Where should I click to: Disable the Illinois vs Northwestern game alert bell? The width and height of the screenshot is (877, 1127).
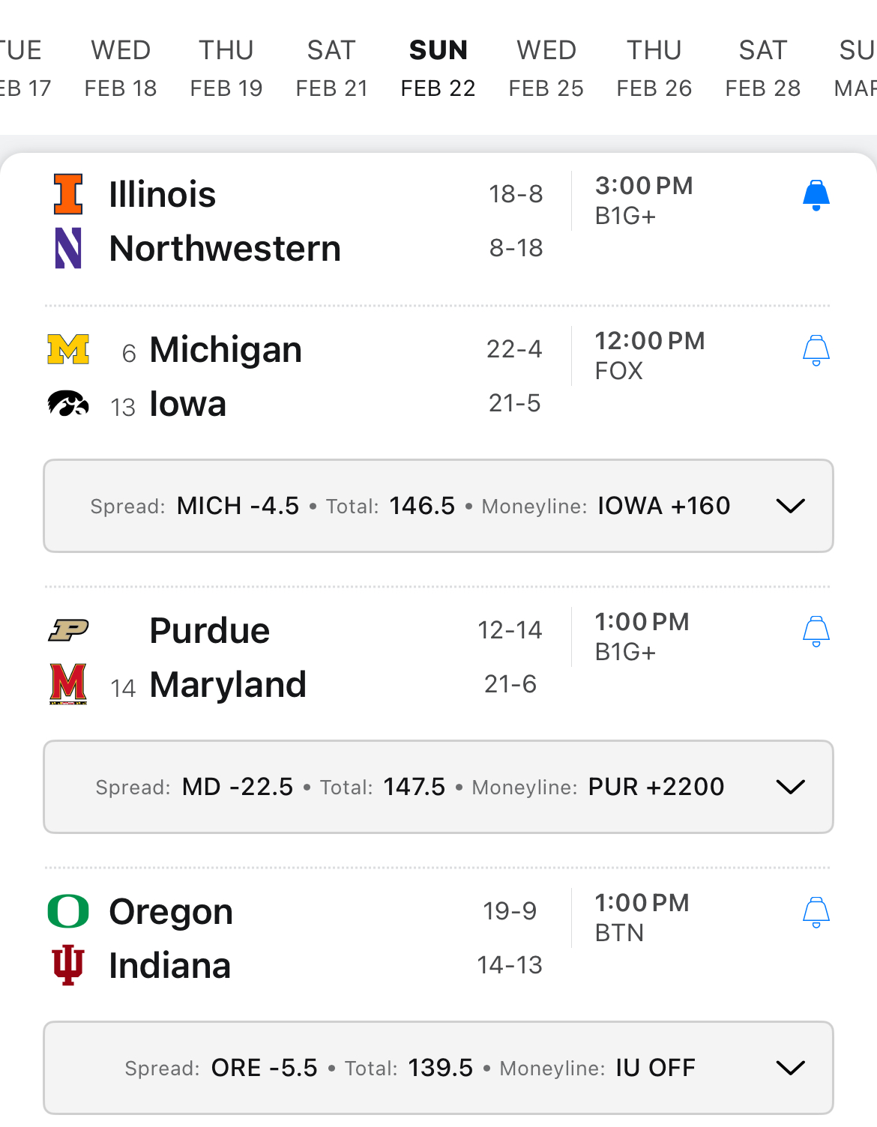[x=816, y=196]
